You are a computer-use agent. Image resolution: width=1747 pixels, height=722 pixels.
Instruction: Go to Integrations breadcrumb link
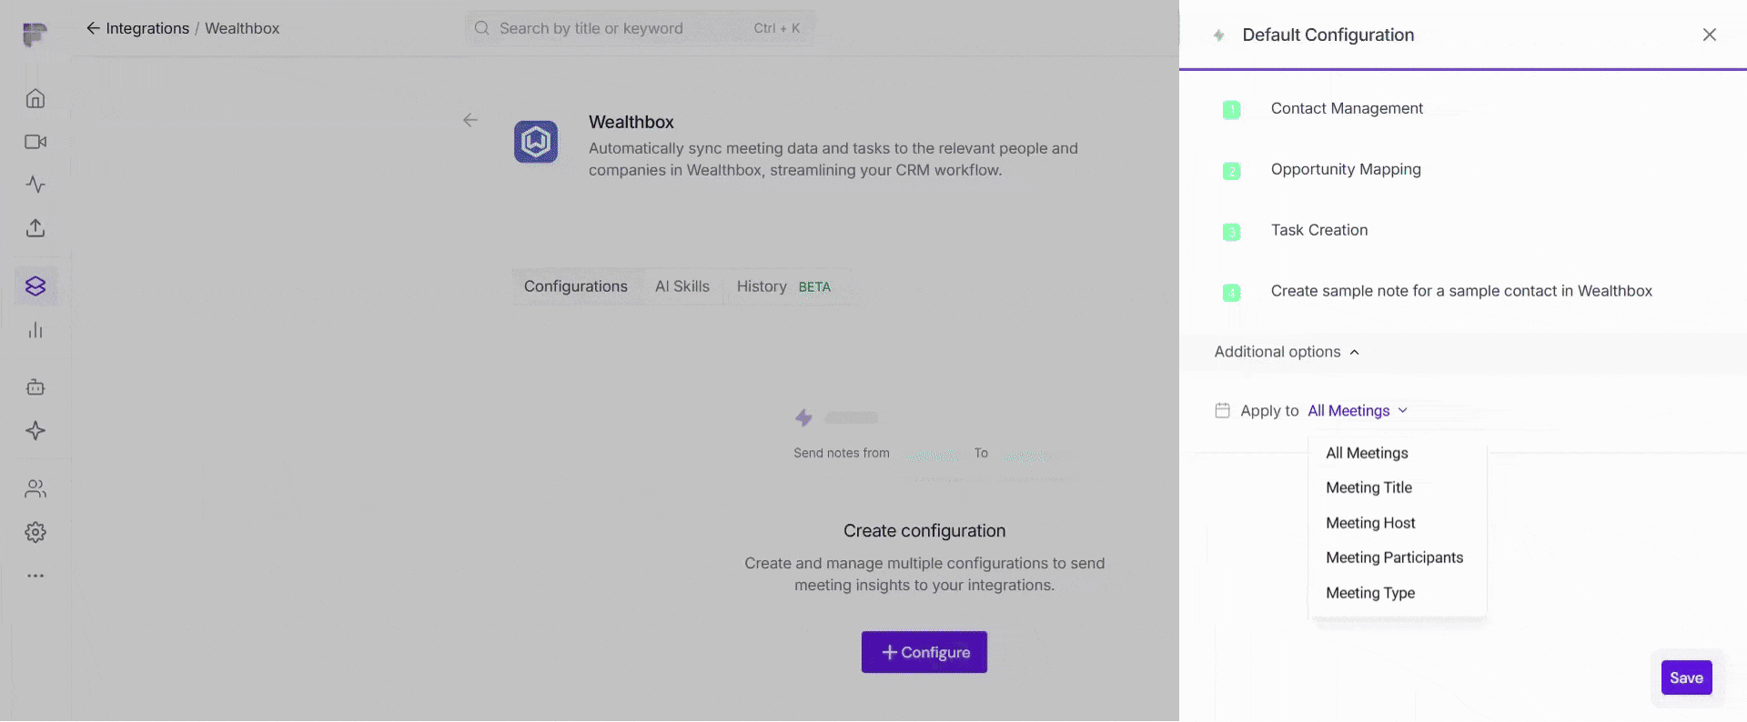tap(147, 28)
